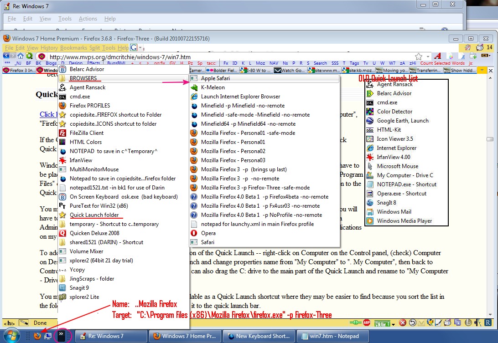Switch to the Firefox 3 In... tab
The image size is (498, 343).
(x=19, y=70)
